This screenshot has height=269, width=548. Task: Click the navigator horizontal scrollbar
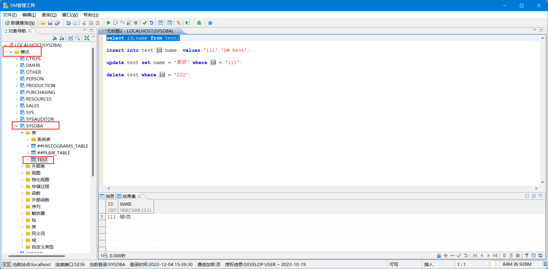pyautogui.click(x=37, y=256)
